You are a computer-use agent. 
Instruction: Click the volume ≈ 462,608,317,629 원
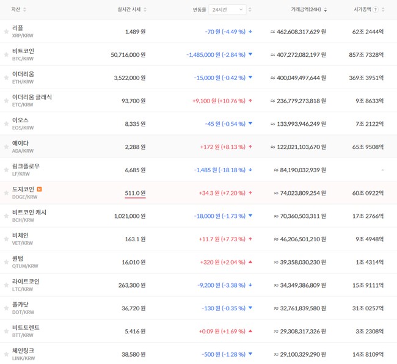298,32
